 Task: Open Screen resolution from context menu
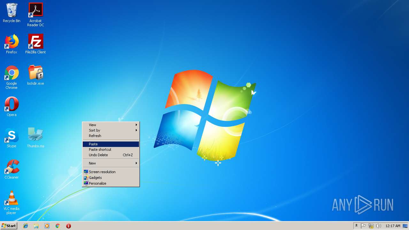pyautogui.click(x=111, y=172)
